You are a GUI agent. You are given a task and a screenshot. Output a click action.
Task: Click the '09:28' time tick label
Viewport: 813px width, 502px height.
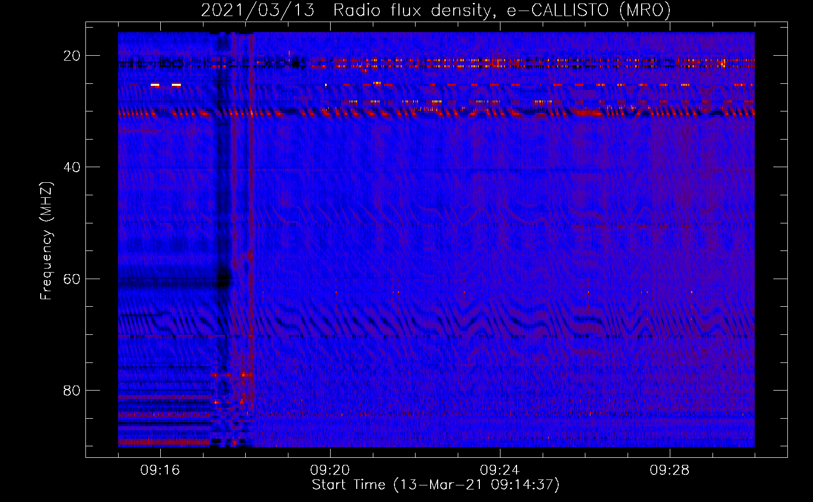tap(670, 470)
